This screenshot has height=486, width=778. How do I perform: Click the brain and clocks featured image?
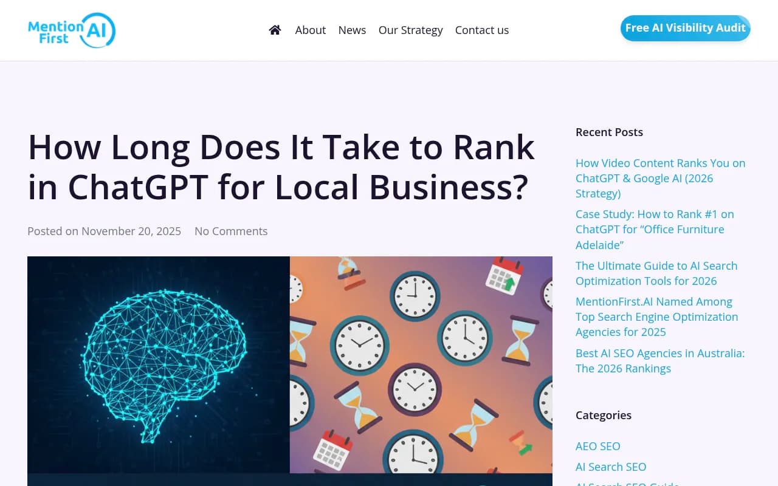[290, 371]
